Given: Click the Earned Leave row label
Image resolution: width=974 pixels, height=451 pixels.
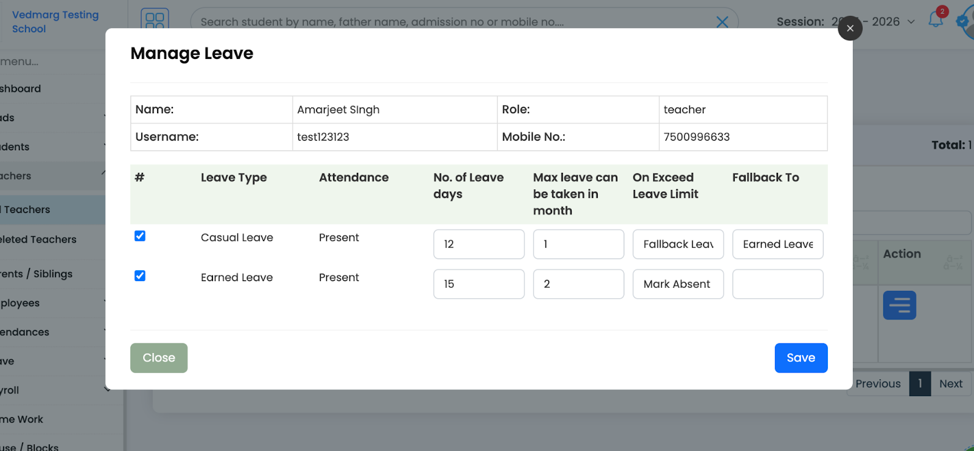Looking at the screenshot, I should coord(237,278).
